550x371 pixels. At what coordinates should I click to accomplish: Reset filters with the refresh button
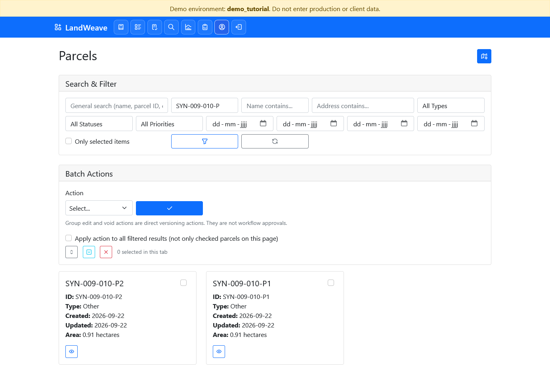(275, 141)
